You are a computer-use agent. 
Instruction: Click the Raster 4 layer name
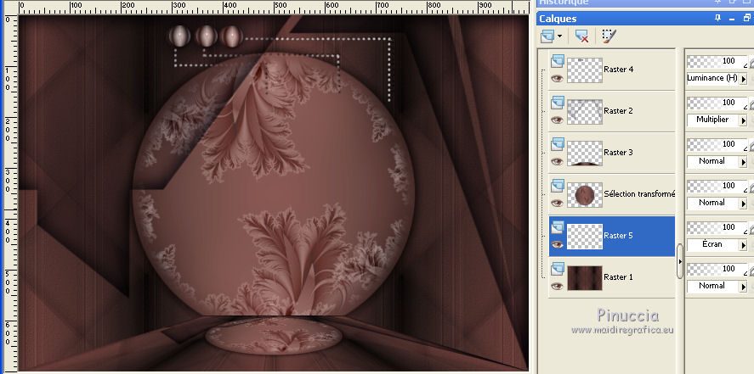point(618,69)
